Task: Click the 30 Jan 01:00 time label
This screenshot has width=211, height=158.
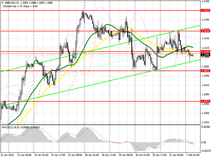Action: click(x=143, y=155)
